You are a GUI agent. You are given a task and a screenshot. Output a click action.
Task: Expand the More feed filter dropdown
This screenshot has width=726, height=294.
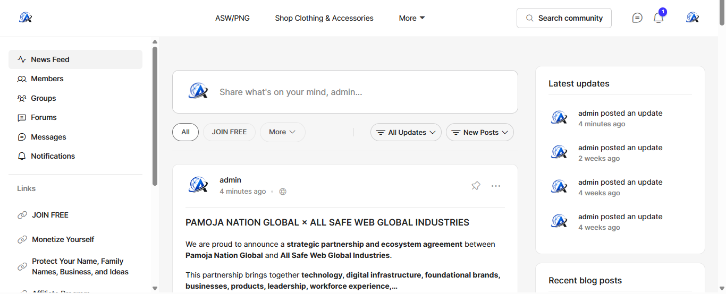pyautogui.click(x=282, y=132)
